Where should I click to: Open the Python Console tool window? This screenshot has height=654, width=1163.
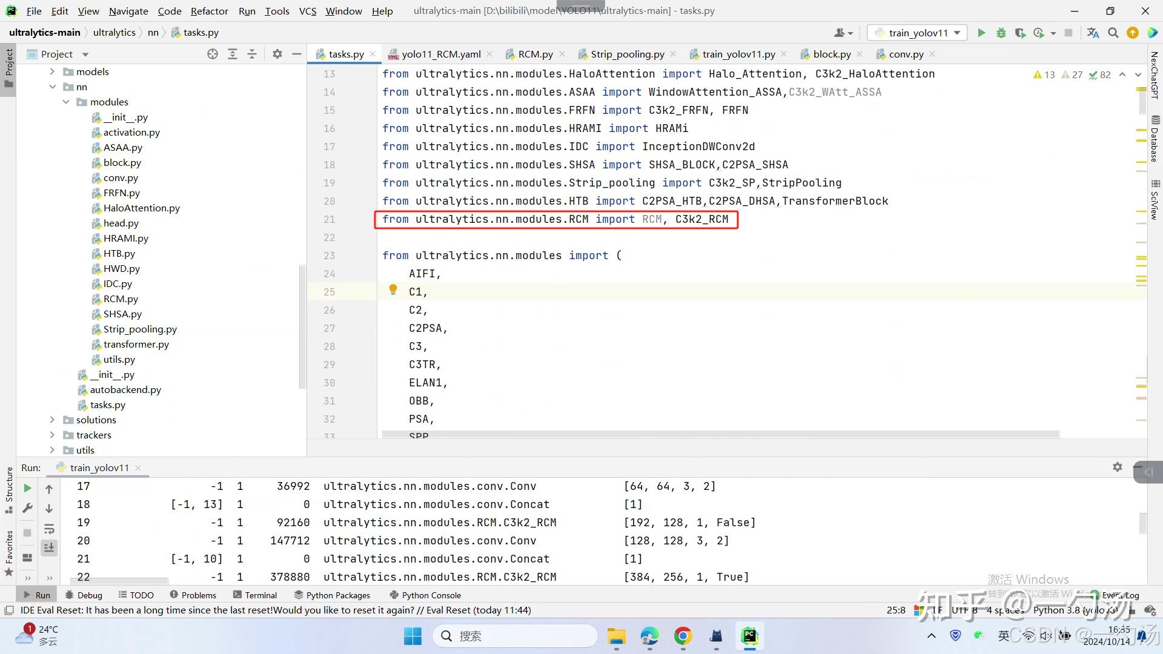(x=425, y=595)
